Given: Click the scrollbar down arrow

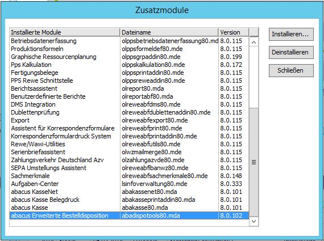Looking at the screenshot, I should click(254, 221).
